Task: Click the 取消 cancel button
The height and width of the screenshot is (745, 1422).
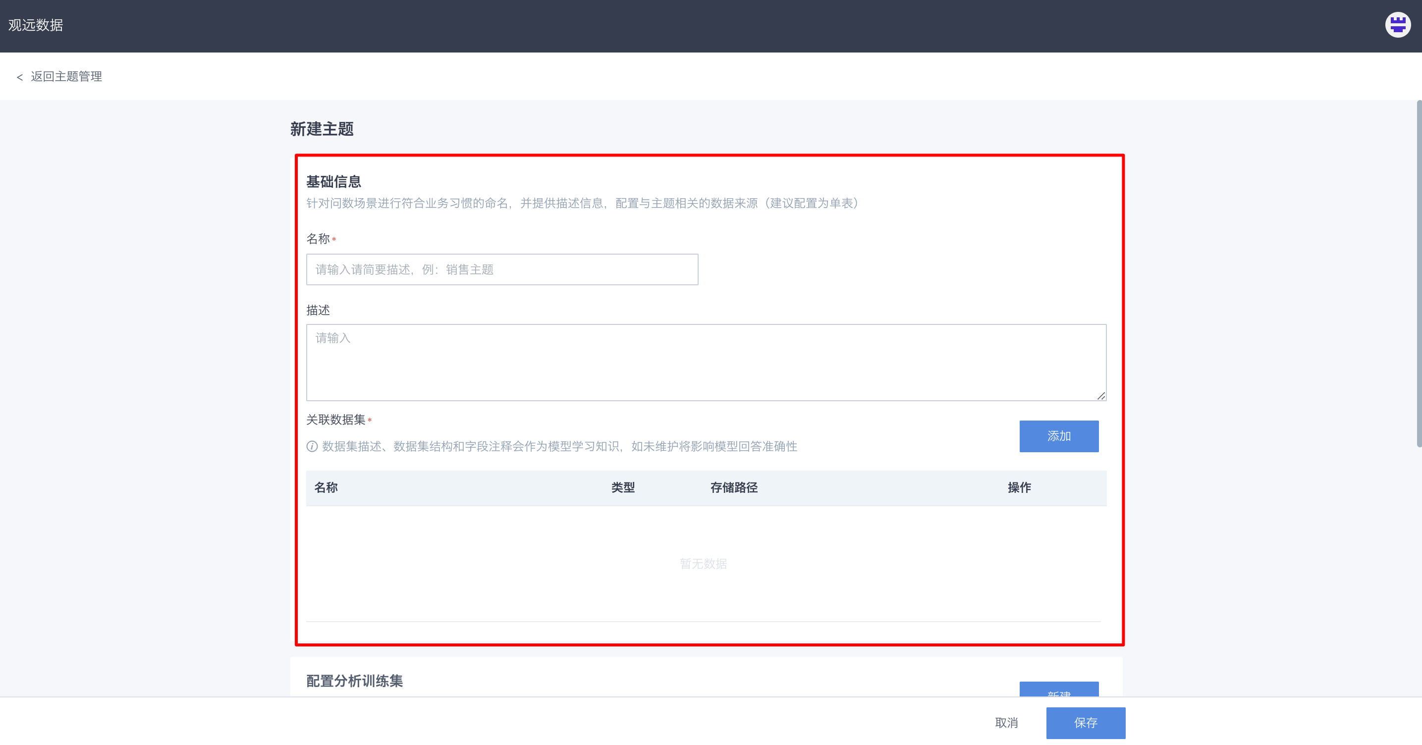Action: [1006, 722]
